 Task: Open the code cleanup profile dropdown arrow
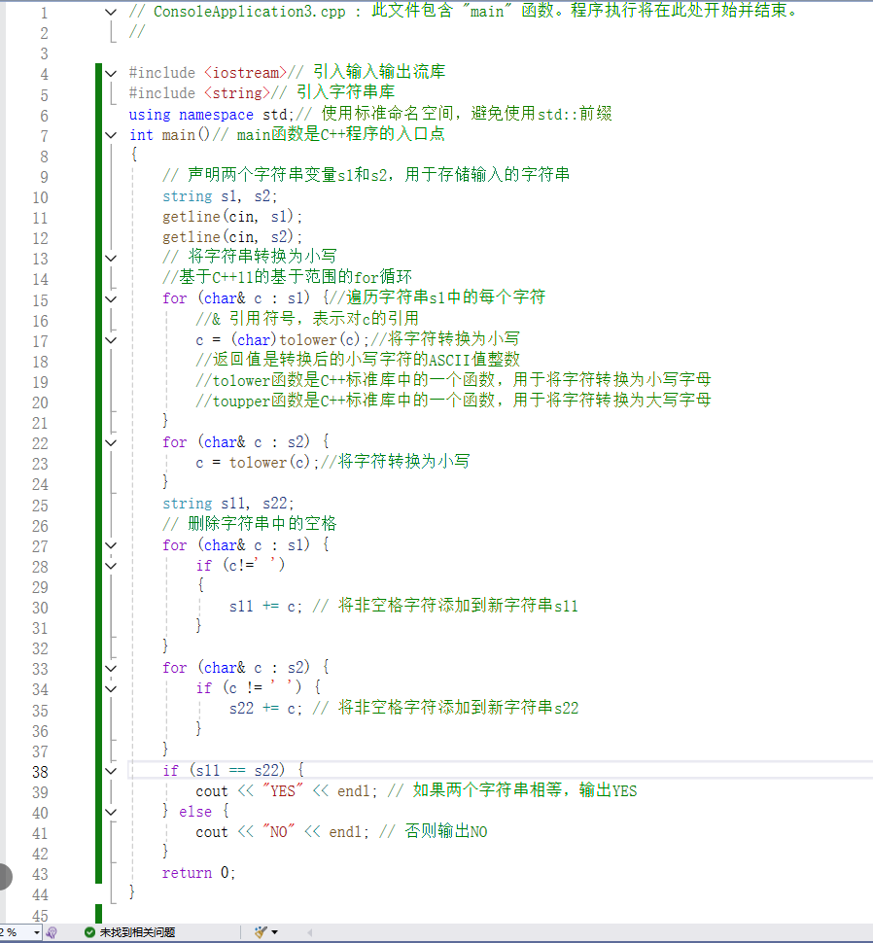(x=275, y=932)
